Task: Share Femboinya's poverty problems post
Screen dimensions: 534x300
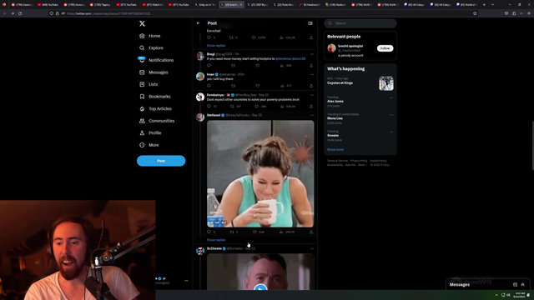Action: 311,107
